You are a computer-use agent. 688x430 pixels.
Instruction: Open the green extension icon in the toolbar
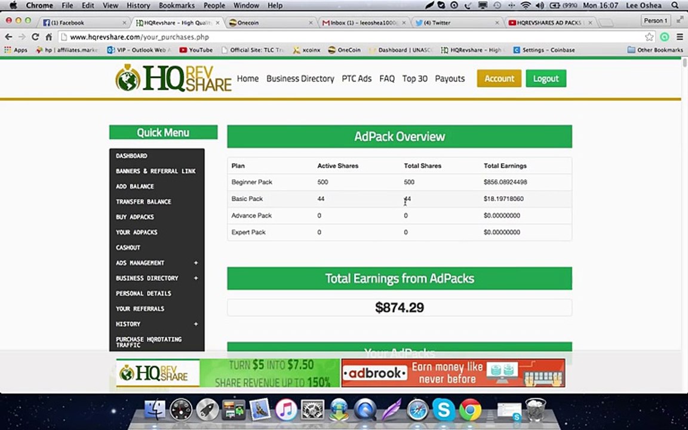point(665,37)
